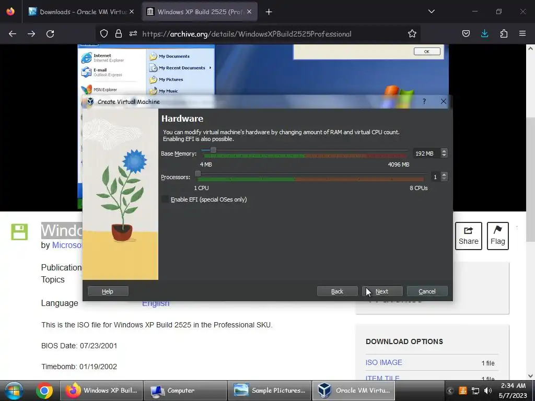This screenshot has width=535, height=401.
Task: Click Next in Create Virtual Machine dialog
Action: [382, 291]
